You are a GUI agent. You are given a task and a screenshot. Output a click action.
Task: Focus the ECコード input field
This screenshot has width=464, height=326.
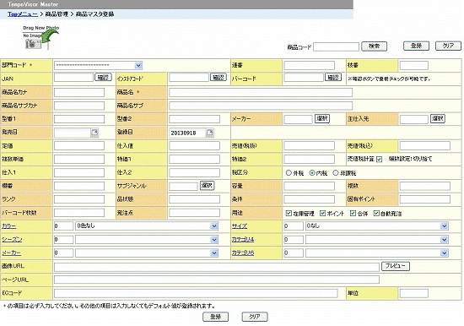(196, 293)
